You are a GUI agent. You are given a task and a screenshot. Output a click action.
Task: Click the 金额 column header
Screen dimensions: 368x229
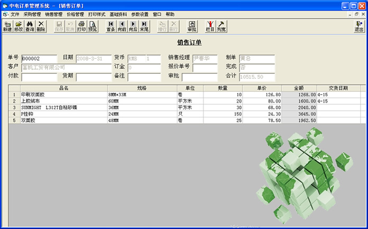pyautogui.click(x=299, y=88)
